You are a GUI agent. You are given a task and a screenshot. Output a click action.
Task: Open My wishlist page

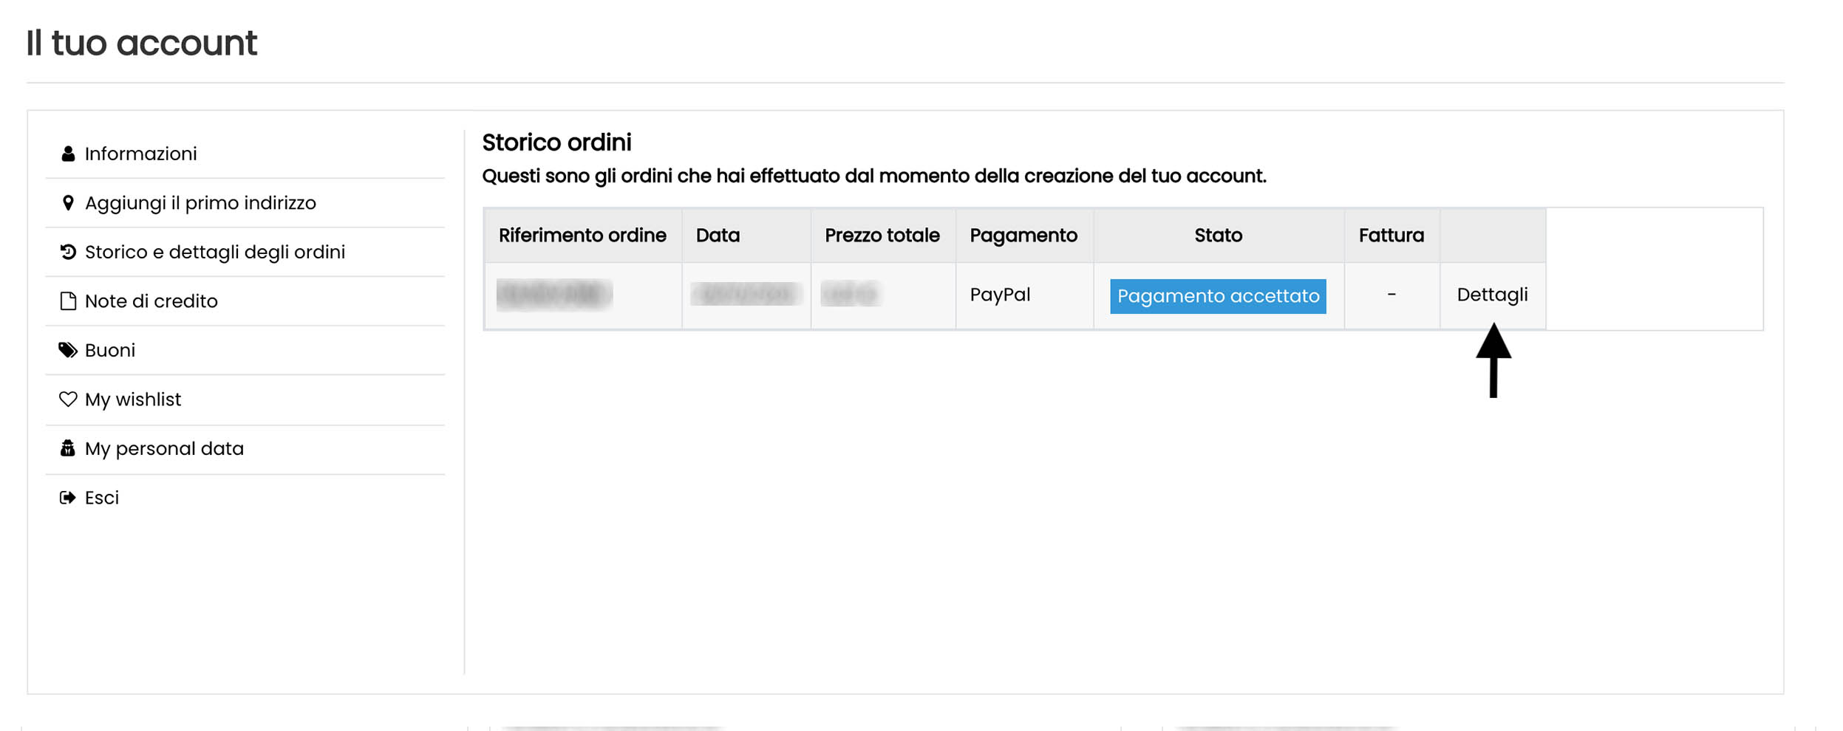coord(133,399)
